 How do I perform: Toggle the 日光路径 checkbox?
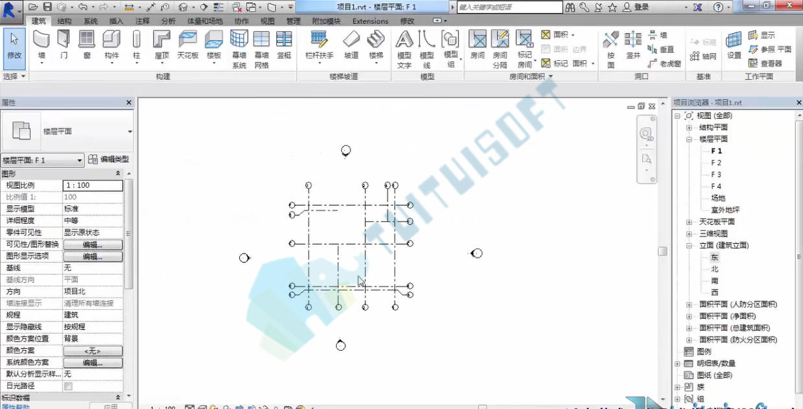pyautogui.click(x=68, y=386)
